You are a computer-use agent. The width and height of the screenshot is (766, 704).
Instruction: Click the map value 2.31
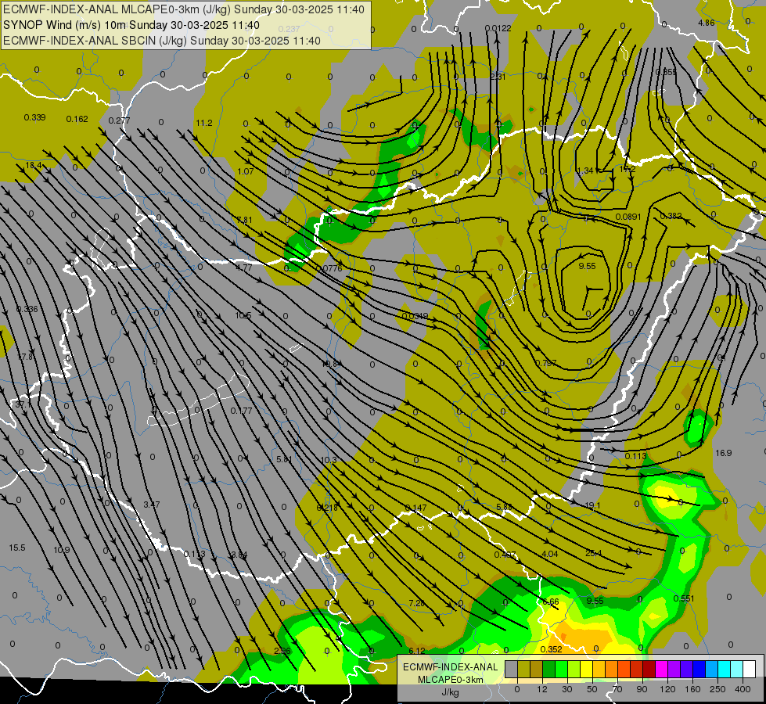click(498, 77)
